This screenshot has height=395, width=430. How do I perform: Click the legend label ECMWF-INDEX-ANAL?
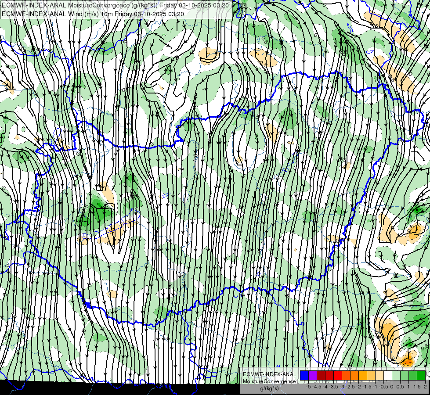point(270,374)
